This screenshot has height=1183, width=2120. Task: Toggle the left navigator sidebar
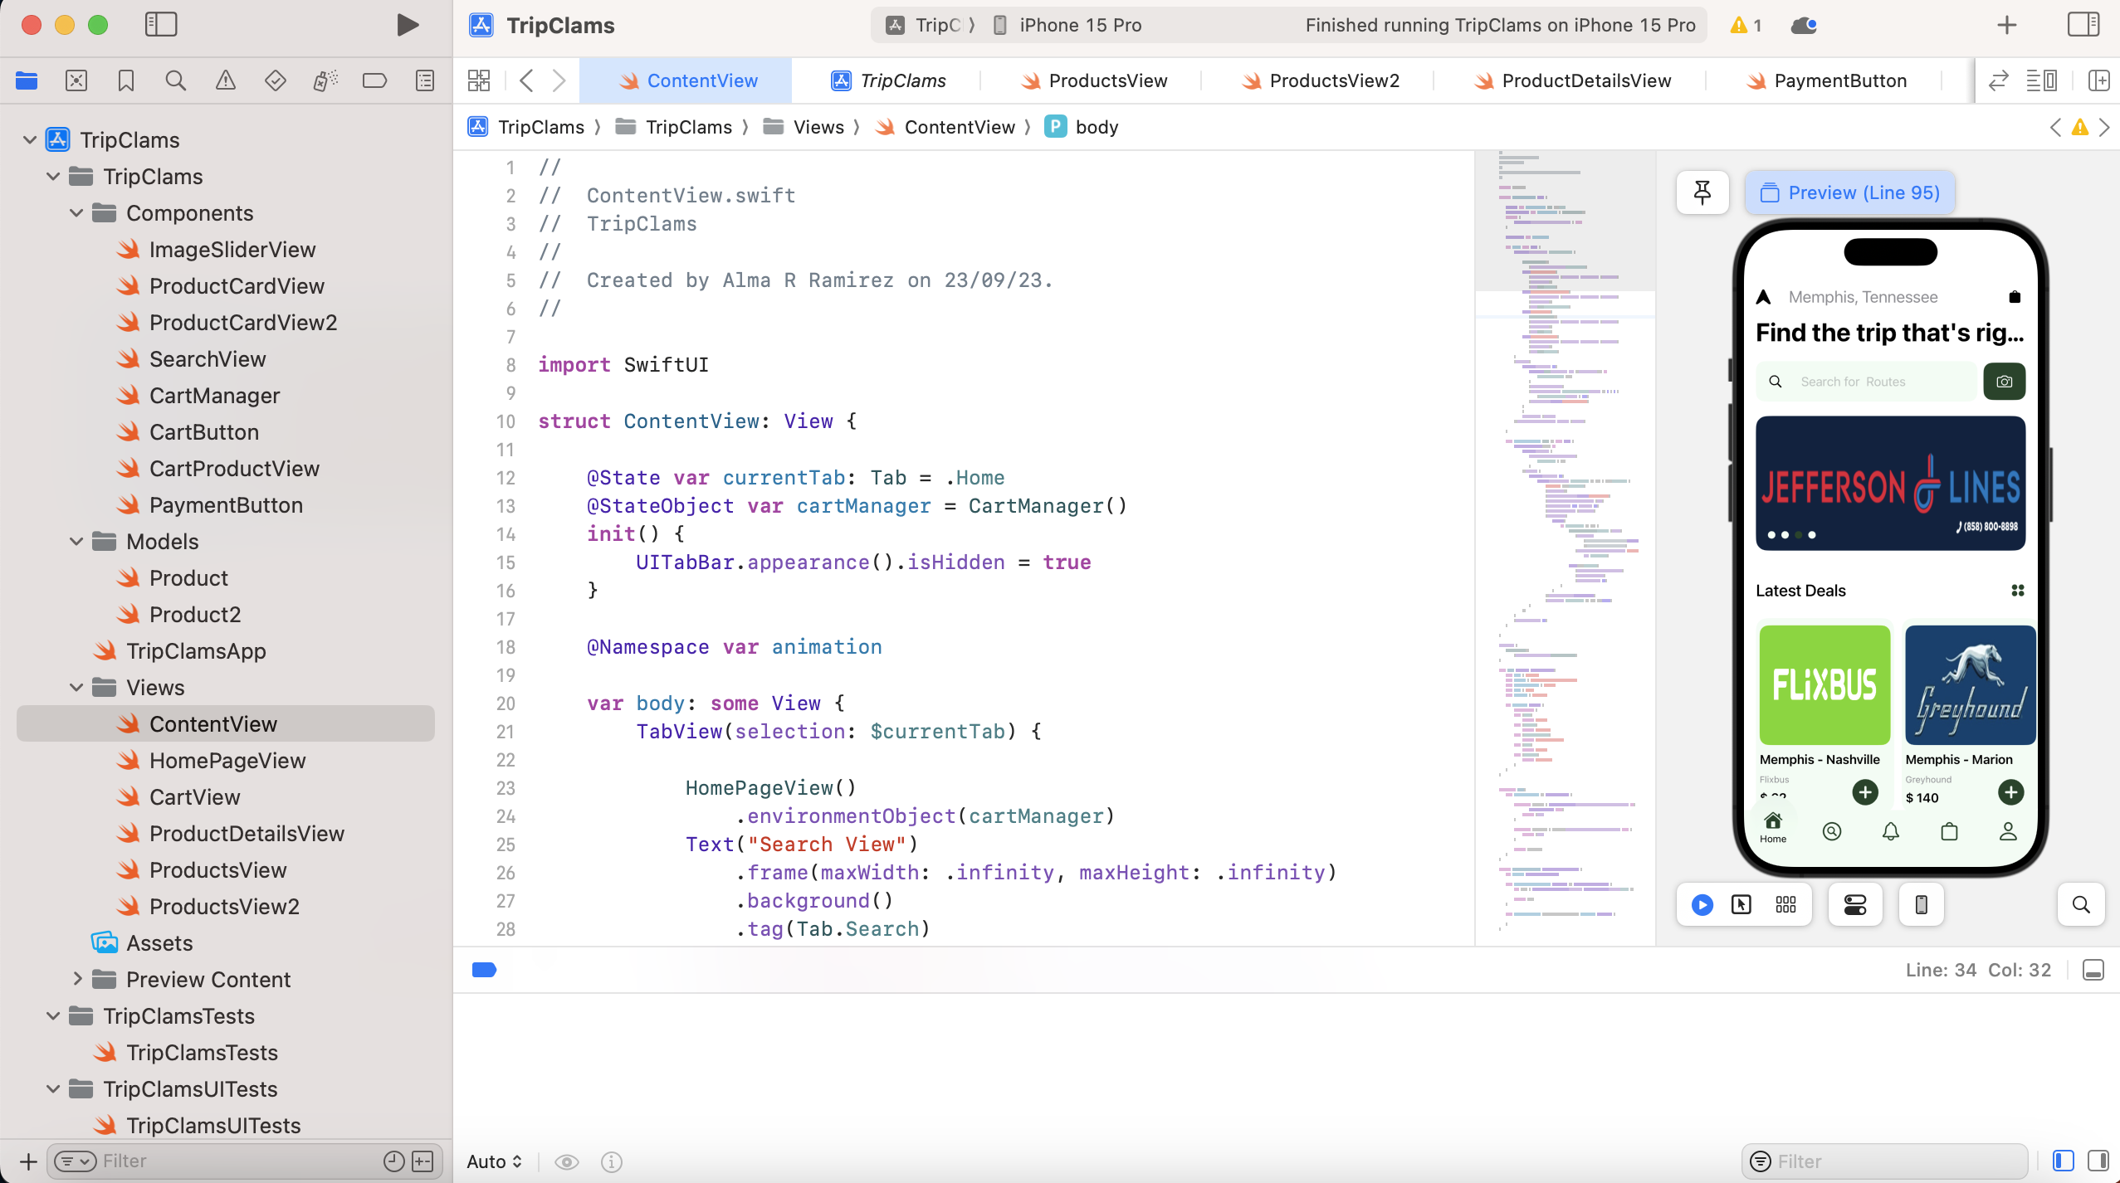(161, 25)
